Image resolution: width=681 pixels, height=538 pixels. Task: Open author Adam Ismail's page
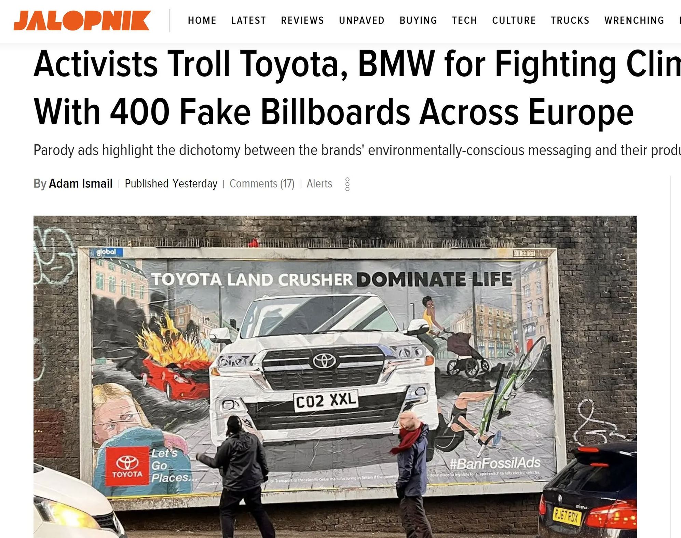click(81, 184)
